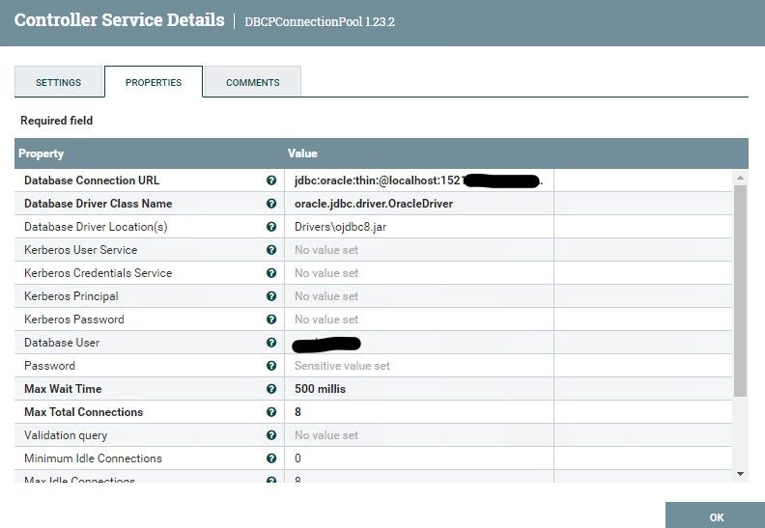Click Kerberos Principal 'No value set' cell

pos(418,296)
